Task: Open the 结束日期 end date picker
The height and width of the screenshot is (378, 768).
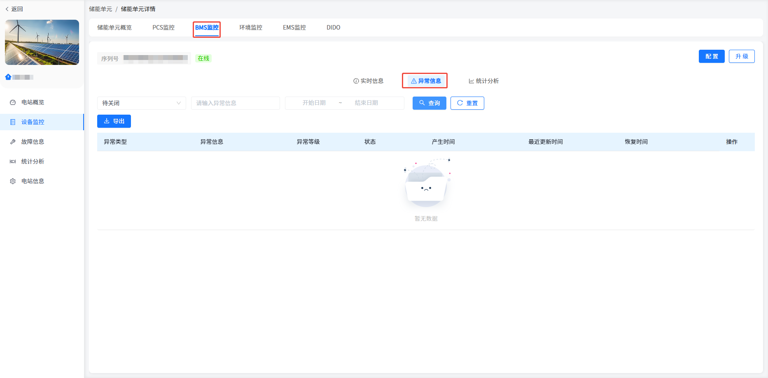Action: pos(366,103)
